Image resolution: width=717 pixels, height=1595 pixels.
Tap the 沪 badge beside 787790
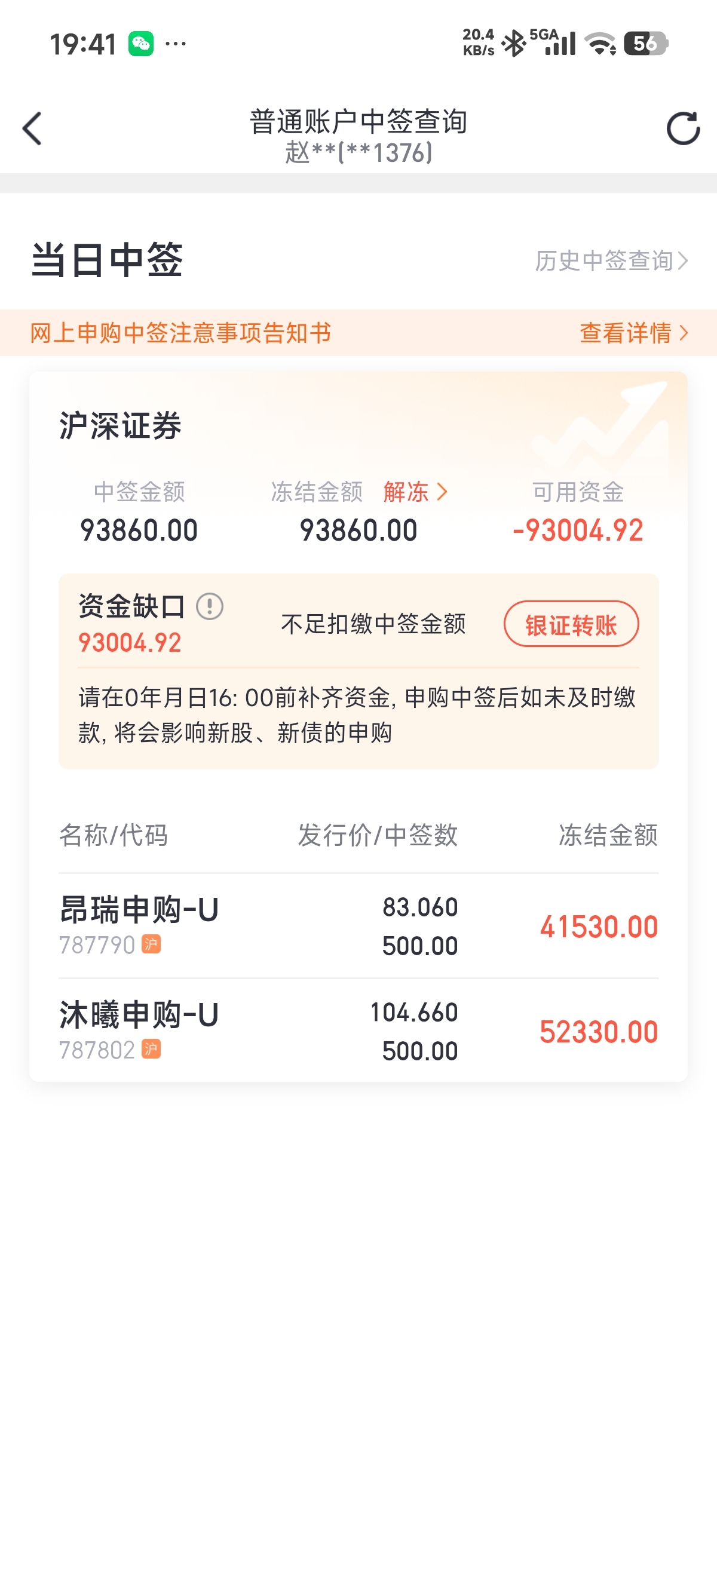pos(151,944)
